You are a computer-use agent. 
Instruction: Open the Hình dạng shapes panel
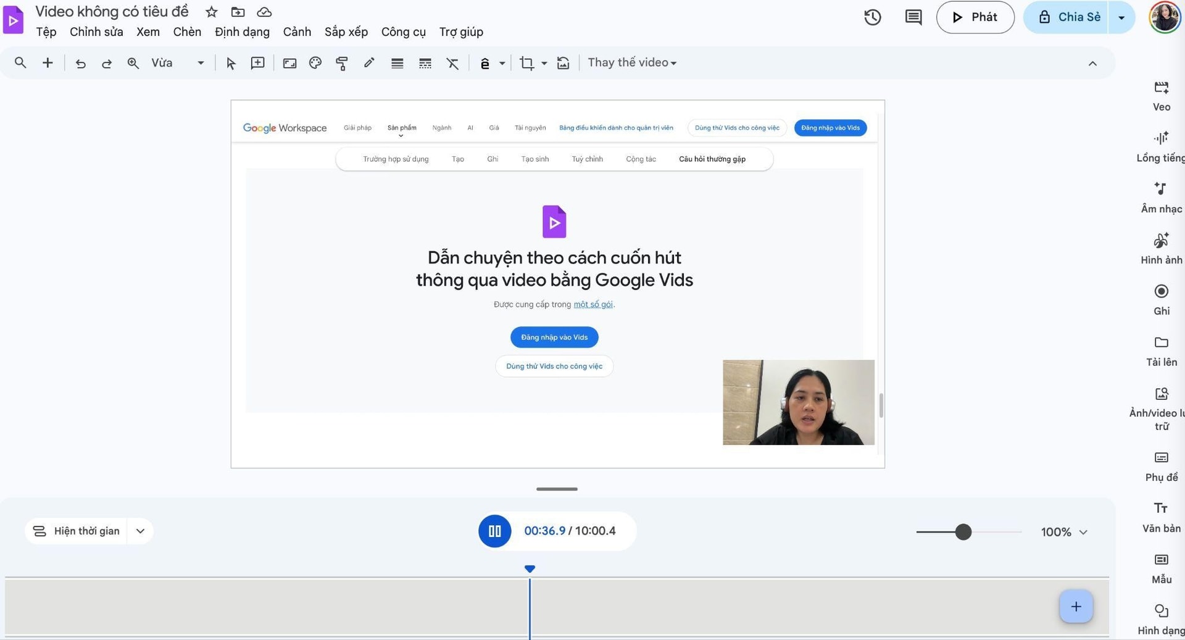(1161, 620)
